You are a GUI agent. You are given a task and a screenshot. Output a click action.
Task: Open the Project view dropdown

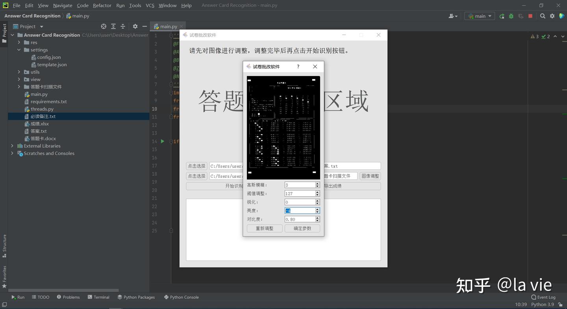point(41,26)
